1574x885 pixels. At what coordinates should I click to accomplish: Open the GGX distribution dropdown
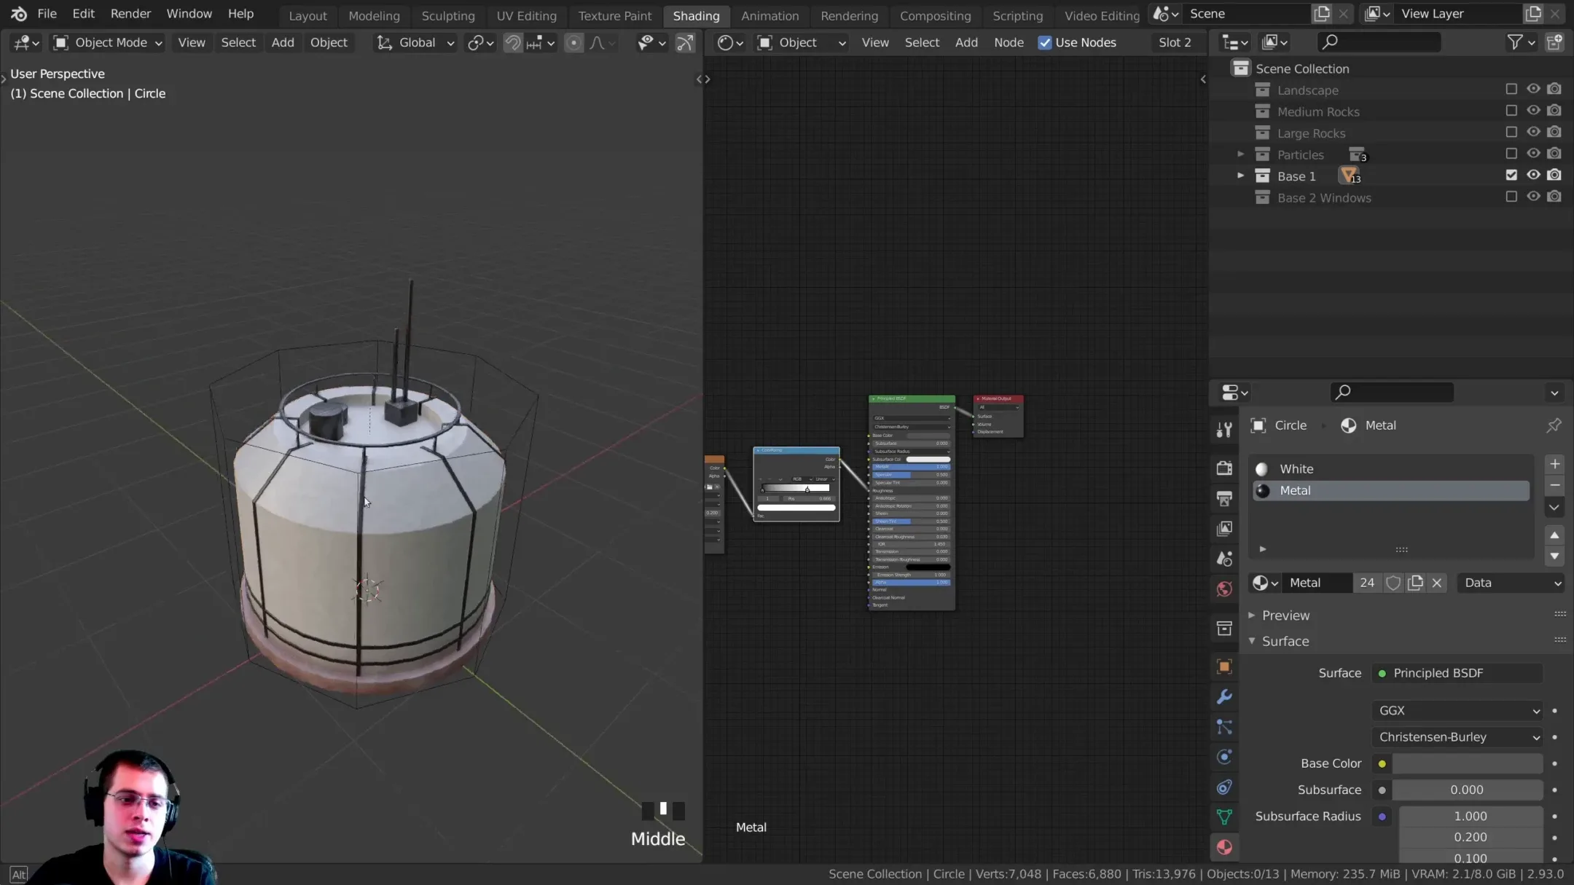[x=1457, y=710]
